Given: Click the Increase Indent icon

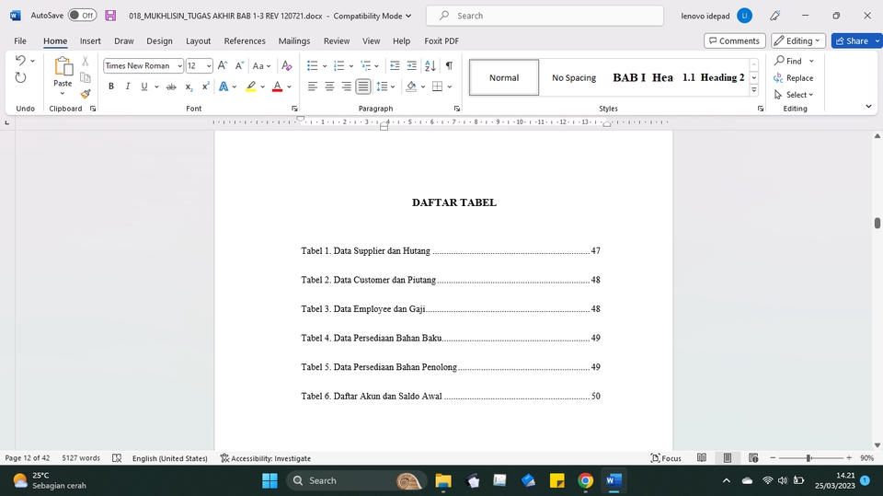Looking at the screenshot, I should tap(412, 66).
